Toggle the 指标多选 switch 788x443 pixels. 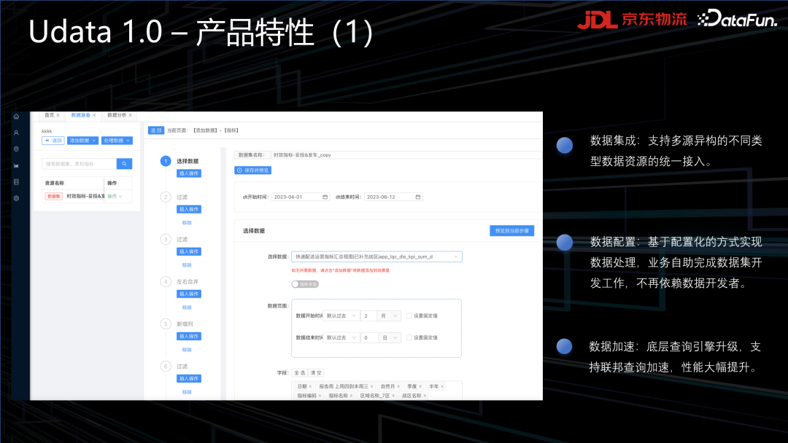[x=305, y=284]
